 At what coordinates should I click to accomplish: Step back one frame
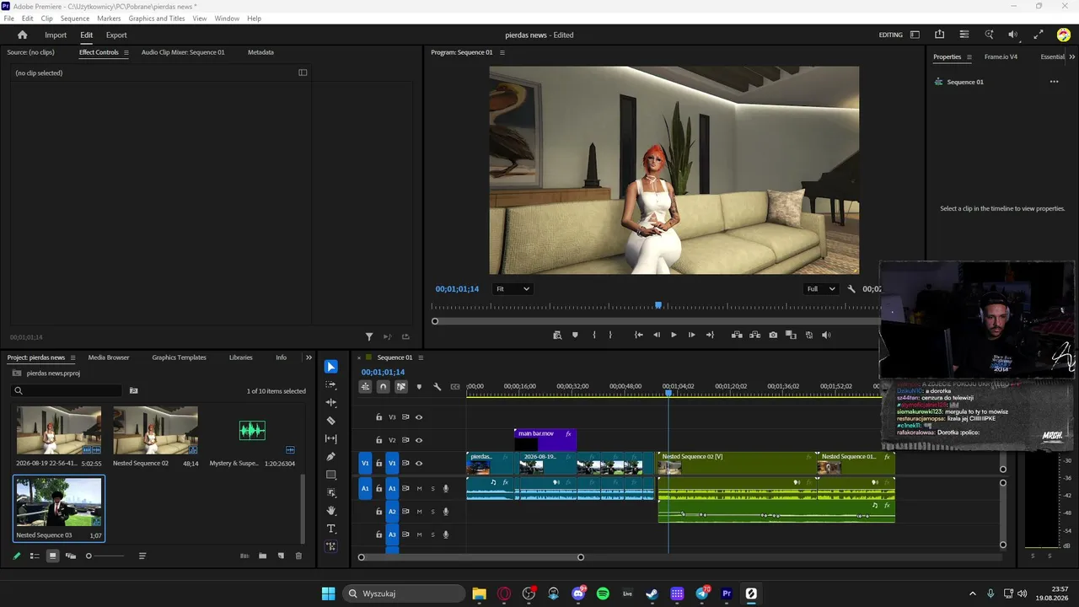click(x=657, y=335)
